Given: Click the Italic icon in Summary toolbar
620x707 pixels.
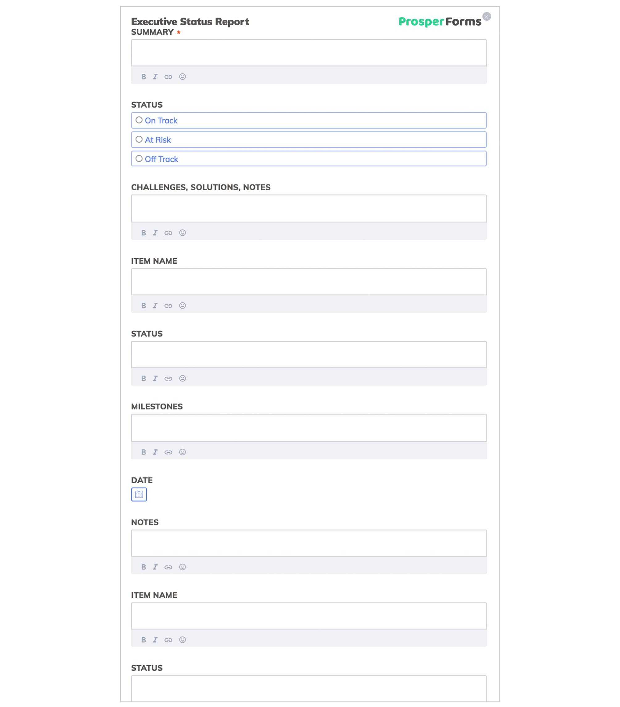Looking at the screenshot, I should coord(155,76).
